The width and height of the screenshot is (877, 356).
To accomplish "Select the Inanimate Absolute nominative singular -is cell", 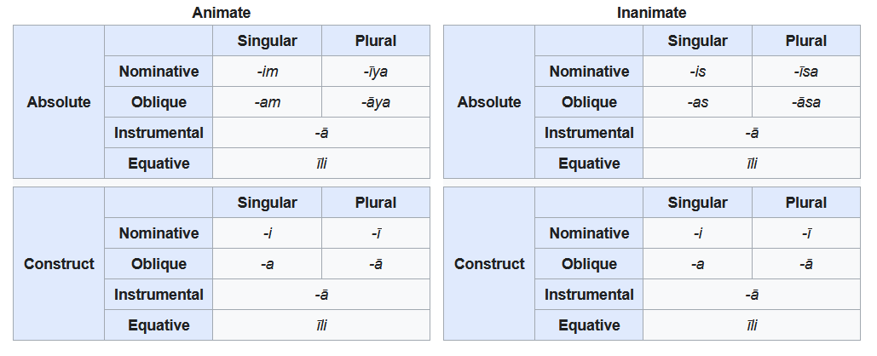I will pos(697,72).
